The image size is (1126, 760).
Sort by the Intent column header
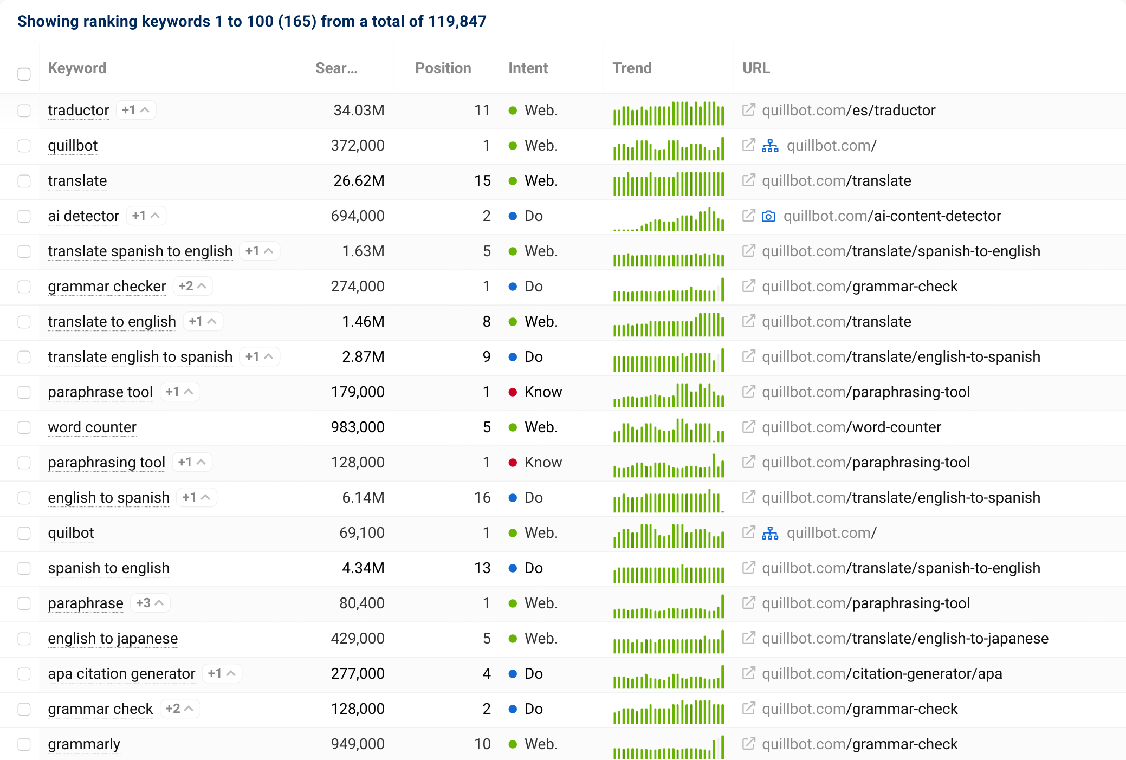click(528, 68)
